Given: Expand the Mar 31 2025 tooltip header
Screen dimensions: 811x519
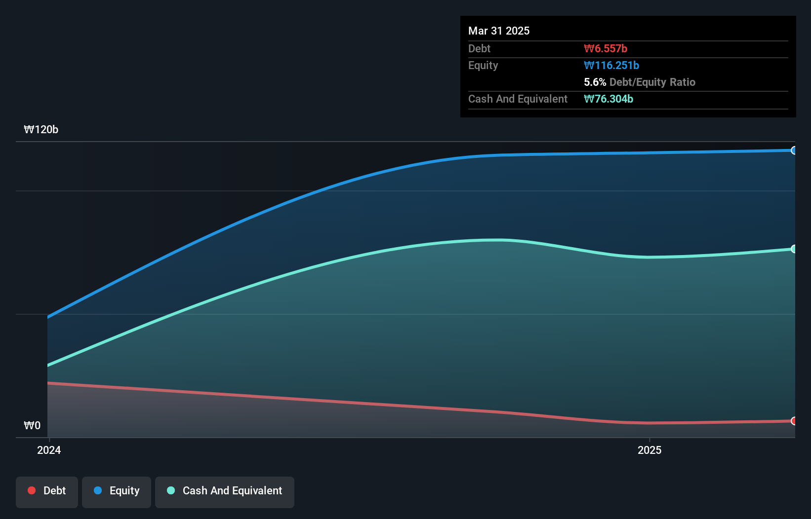Looking at the screenshot, I should pyautogui.click(x=499, y=31).
